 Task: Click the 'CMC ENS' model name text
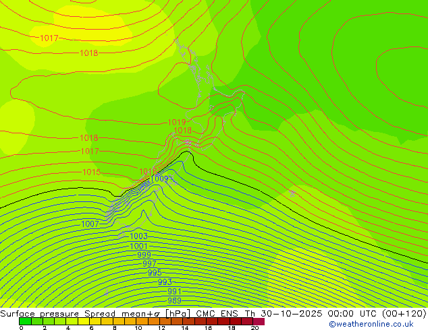[217, 314]
